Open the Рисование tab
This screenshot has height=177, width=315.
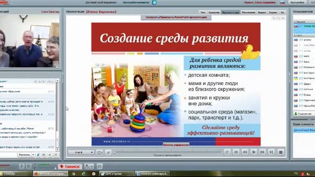(249, 12)
